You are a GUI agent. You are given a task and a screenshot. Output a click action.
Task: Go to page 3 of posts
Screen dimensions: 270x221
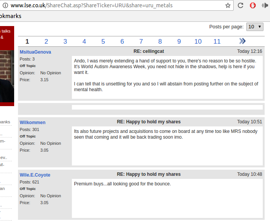click(x=65, y=41)
